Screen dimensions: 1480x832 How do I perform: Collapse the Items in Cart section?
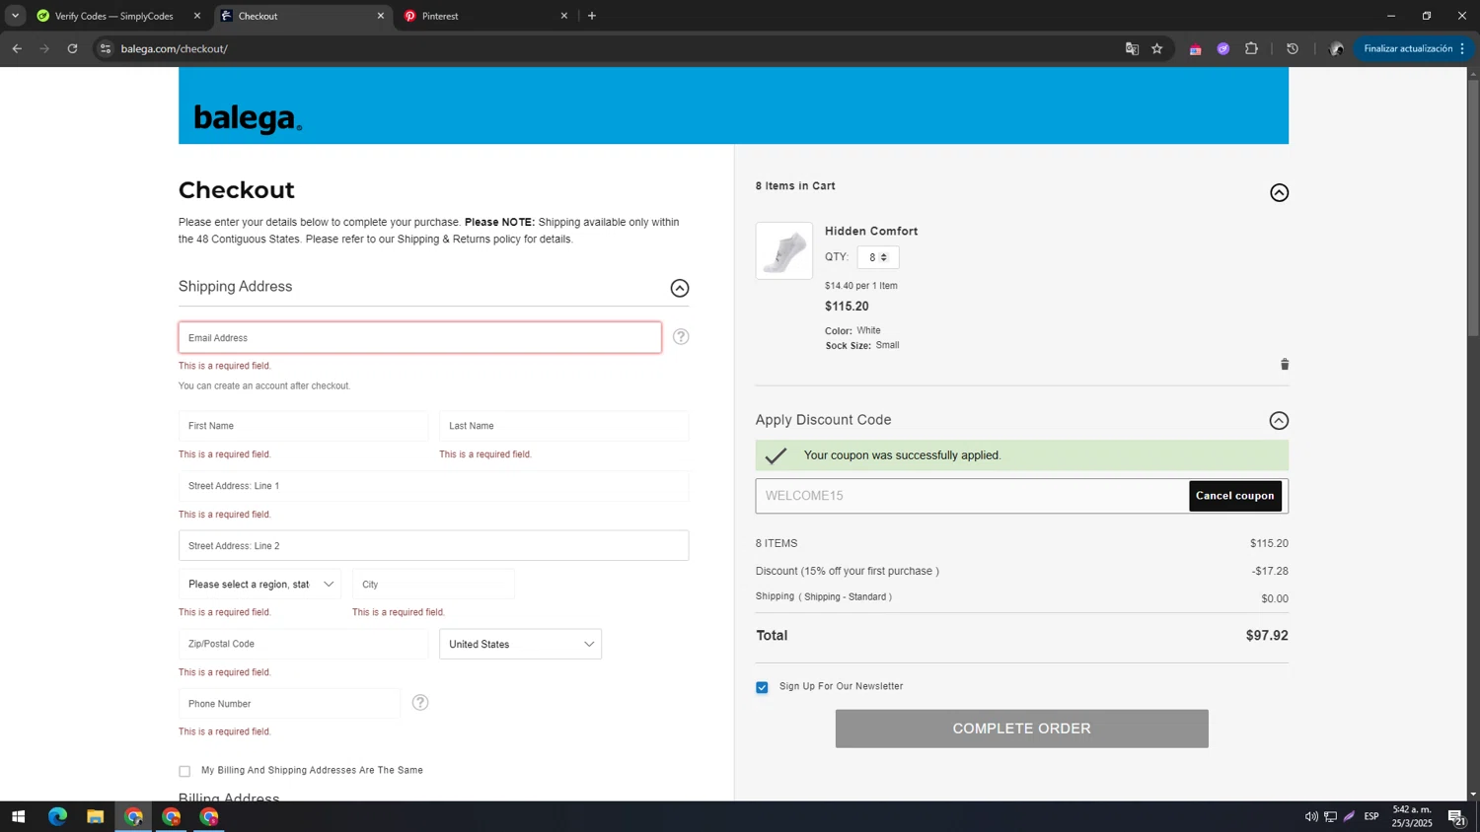(1279, 192)
